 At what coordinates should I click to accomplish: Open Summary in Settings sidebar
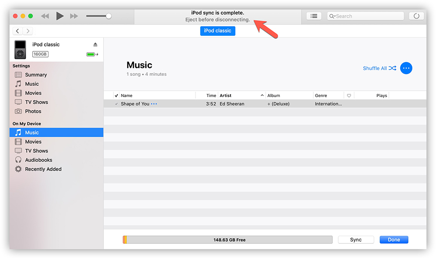pos(36,75)
